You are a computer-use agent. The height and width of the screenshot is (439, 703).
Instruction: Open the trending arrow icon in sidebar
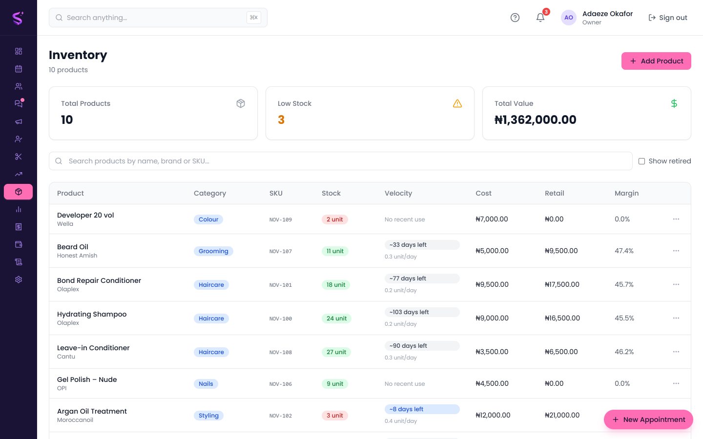(19, 174)
